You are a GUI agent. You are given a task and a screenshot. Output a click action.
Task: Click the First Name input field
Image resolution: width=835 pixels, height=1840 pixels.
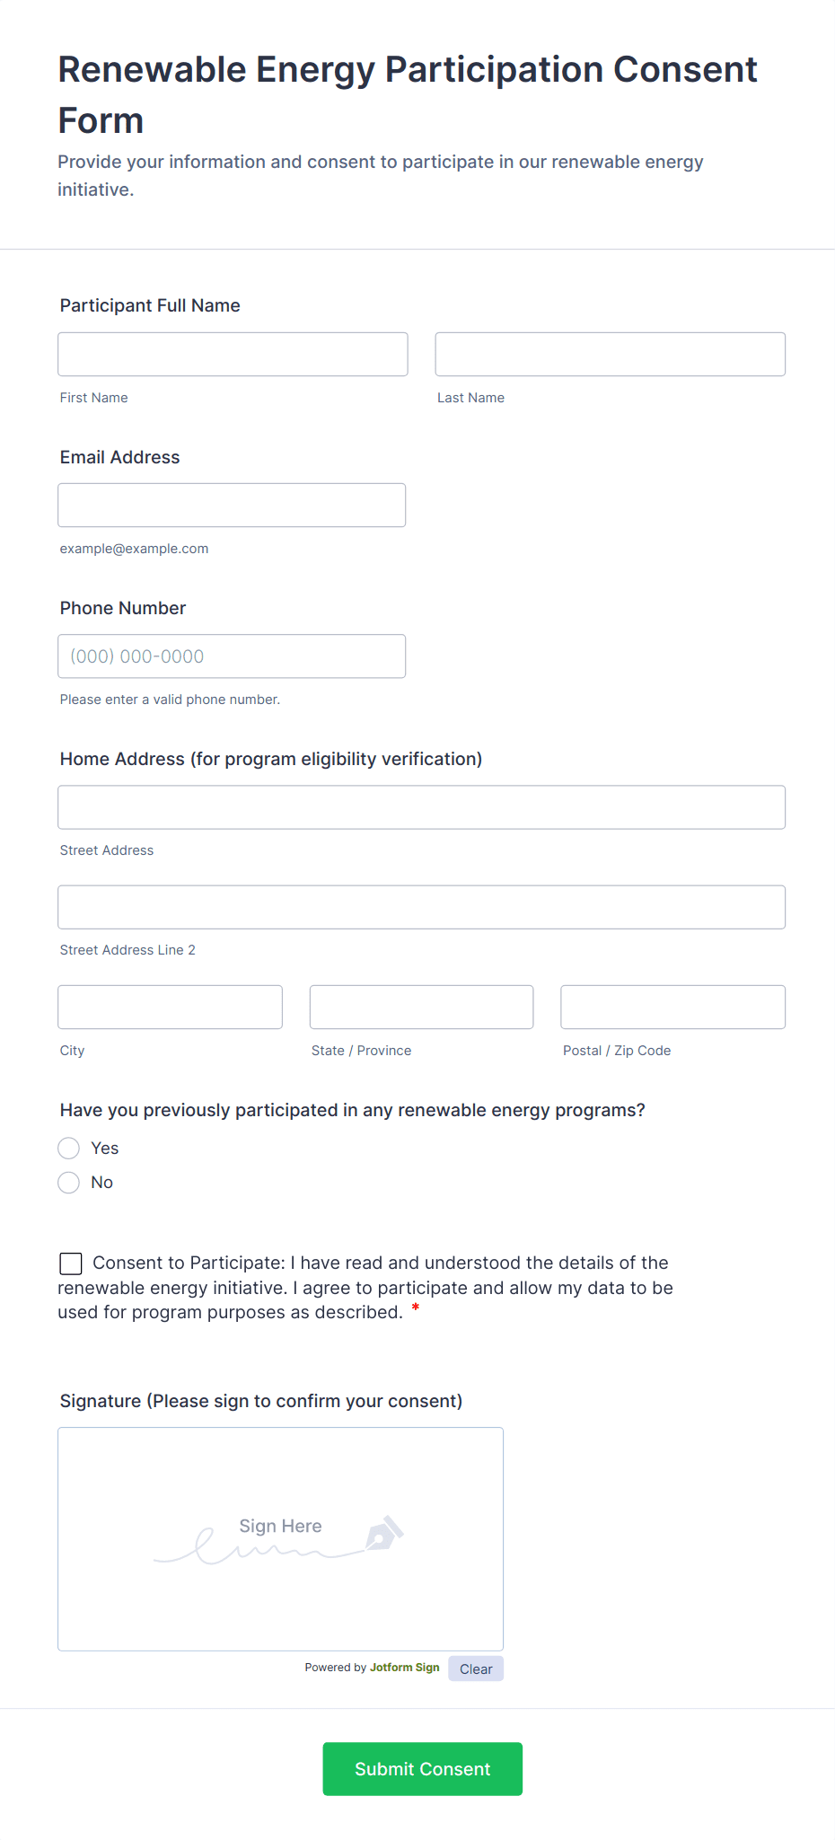point(233,355)
